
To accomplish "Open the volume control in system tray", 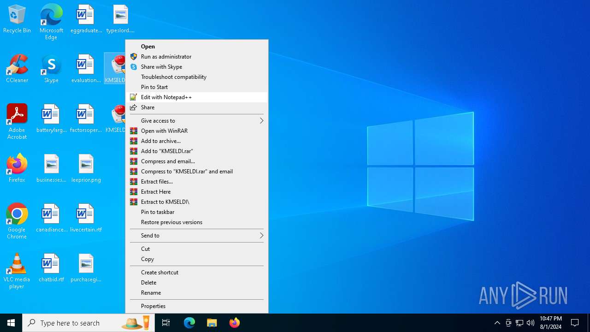I will 531,323.
